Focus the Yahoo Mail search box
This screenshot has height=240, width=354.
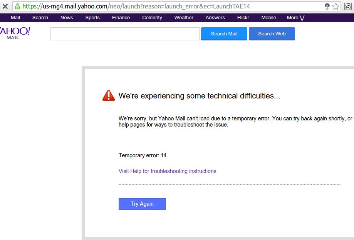pyautogui.click(x=125, y=34)
